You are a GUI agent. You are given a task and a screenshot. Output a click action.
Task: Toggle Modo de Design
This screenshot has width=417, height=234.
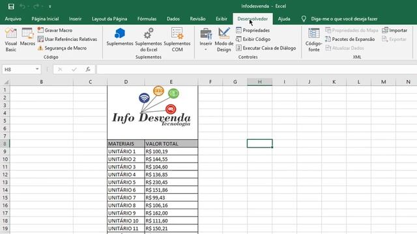224,40
